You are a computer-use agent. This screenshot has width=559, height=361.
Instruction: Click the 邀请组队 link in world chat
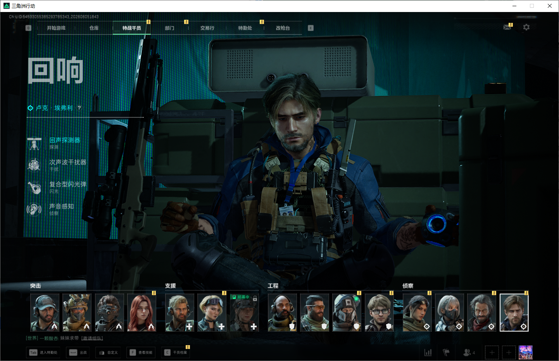(92, 339)
